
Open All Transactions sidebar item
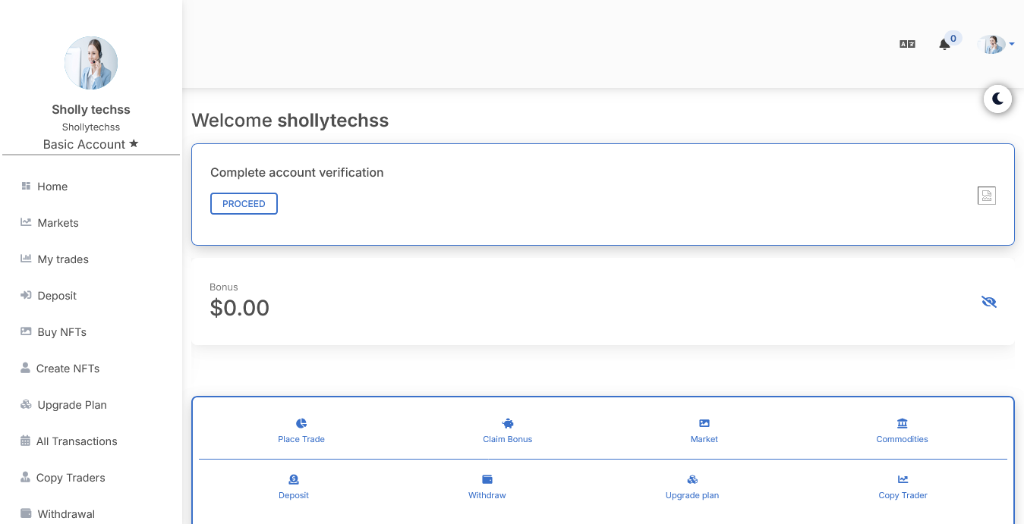77,441
